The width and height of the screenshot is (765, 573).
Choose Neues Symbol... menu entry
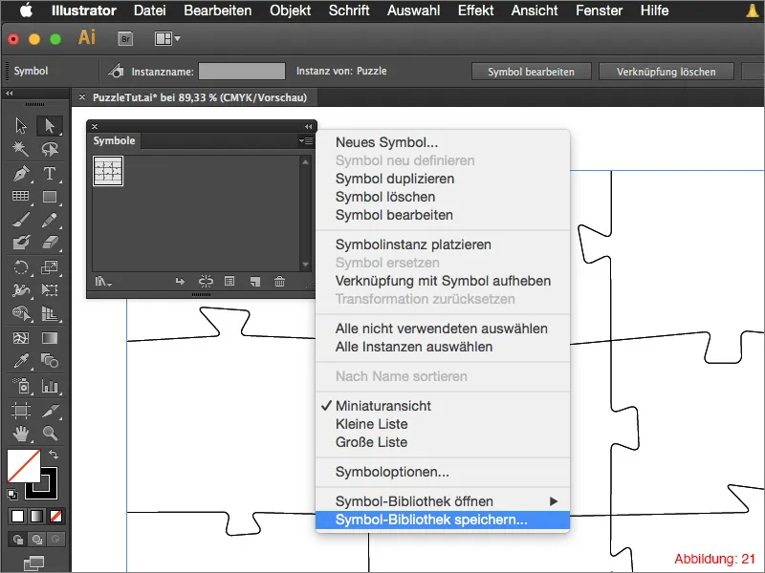pos(443,142)
